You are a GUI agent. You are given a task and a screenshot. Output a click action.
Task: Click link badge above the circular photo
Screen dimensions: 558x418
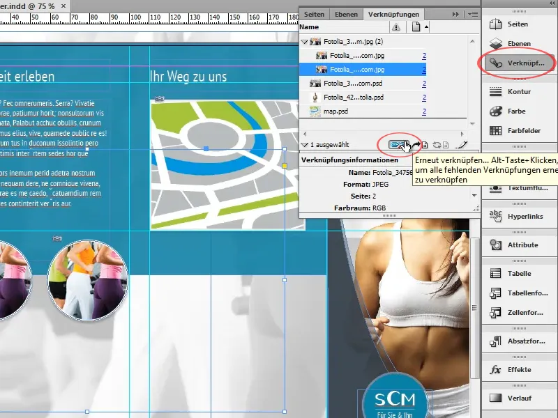tap(57, 238)
